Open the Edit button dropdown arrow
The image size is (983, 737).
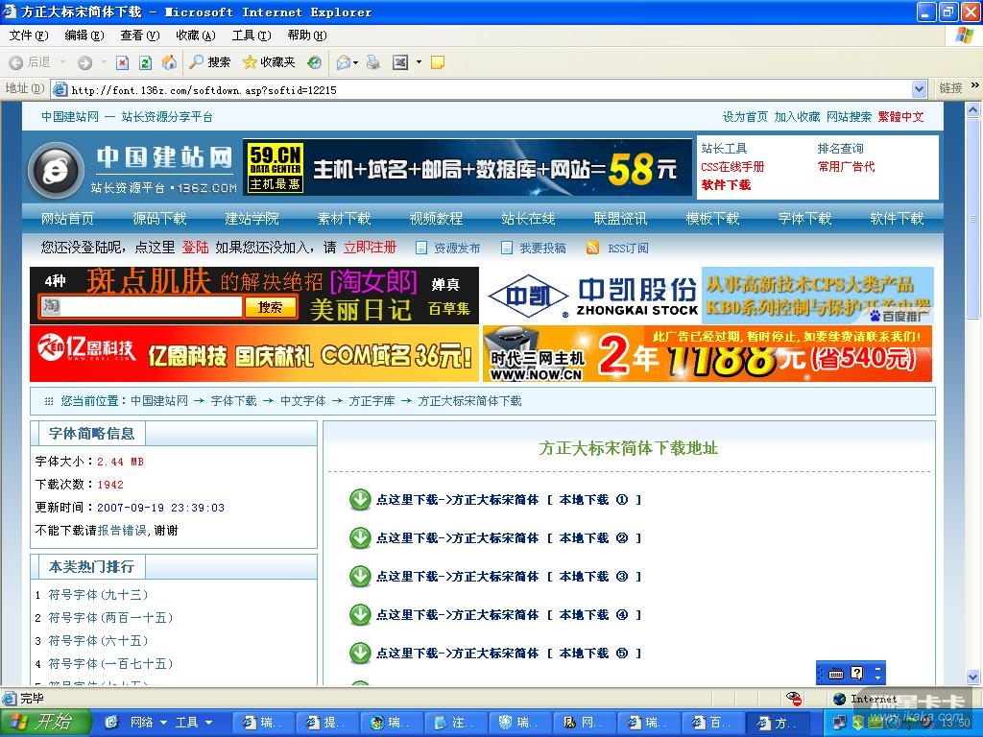click(419, 62)
